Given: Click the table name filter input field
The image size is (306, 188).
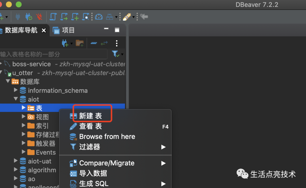Looking at the screenshot, I should [x=53, y=54].
